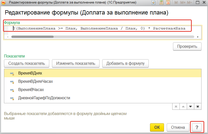Open help with the question mark button
This screenshot has height=134, width=208.
(x=197, y=127)
